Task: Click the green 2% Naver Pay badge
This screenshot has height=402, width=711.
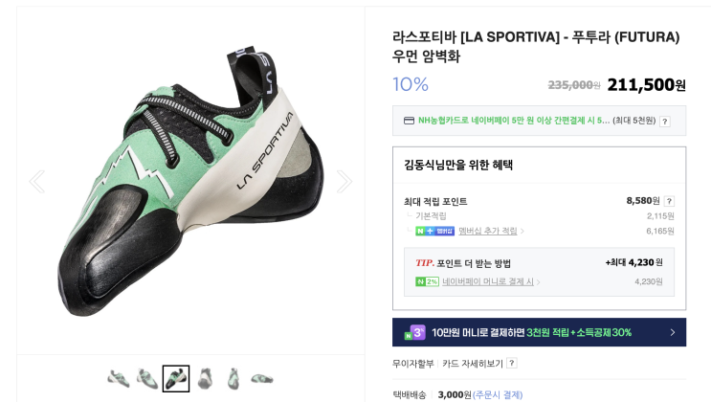Action: [427, 282]
